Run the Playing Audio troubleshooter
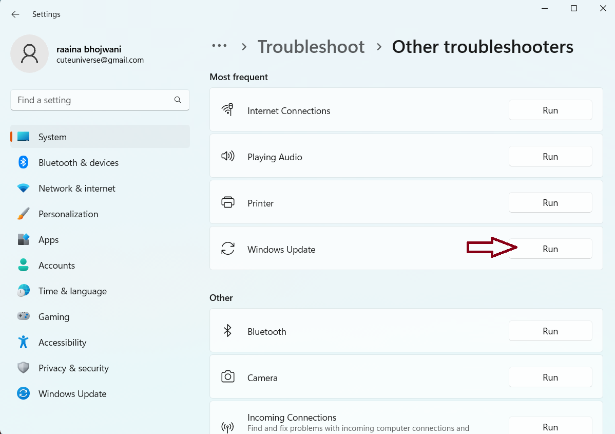This screenshot has height=434, width=615. pos(550,157)
